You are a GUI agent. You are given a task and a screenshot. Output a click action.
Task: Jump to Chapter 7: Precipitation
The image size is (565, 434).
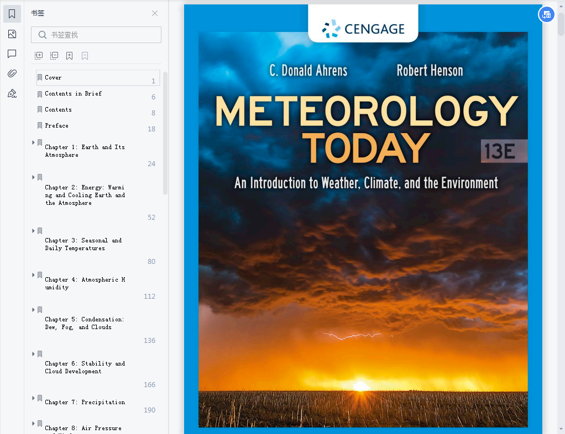[85, 403]
